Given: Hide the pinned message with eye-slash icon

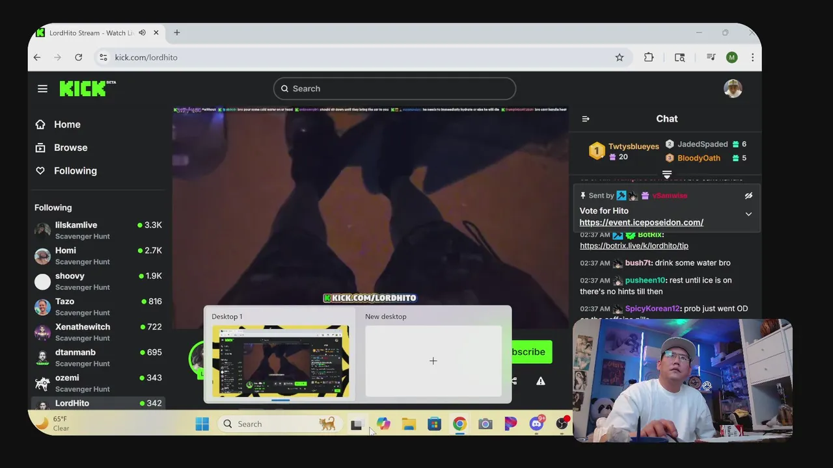Looking at the screenshot, I should pos(748,195).
